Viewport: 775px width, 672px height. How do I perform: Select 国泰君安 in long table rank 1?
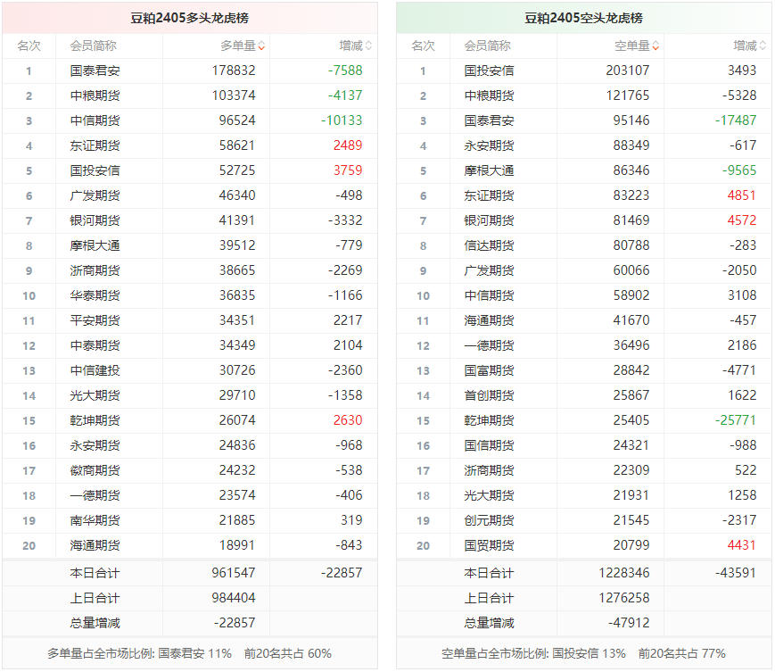point(95,71)
